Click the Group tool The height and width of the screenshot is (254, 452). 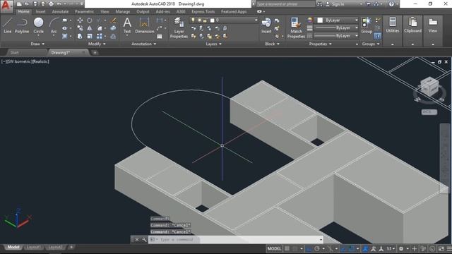[367, 25]
